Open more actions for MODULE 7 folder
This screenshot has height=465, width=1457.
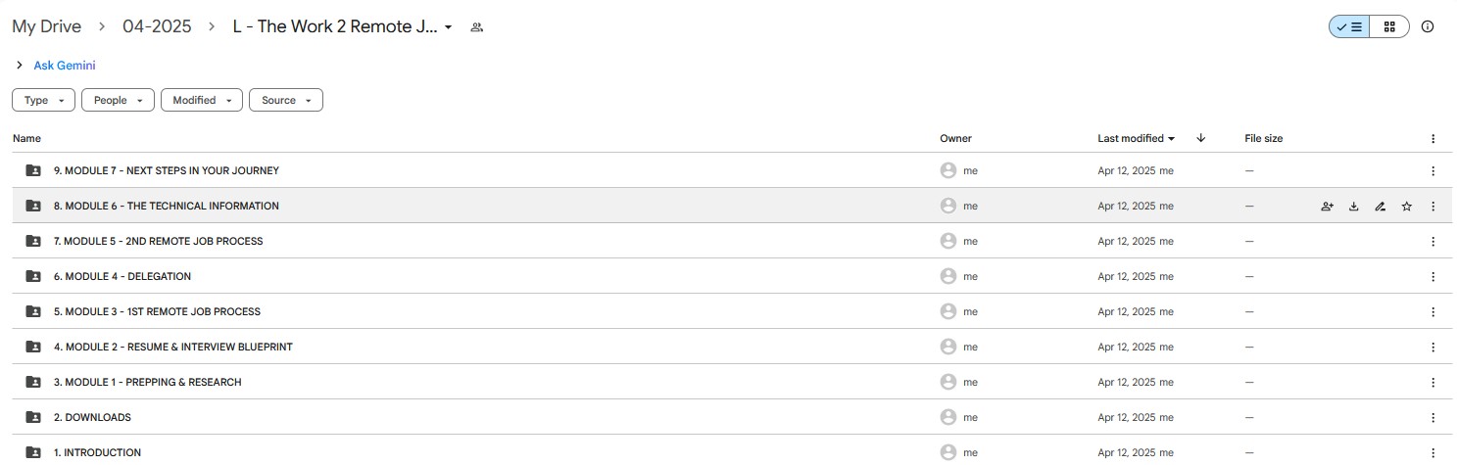1433,170
